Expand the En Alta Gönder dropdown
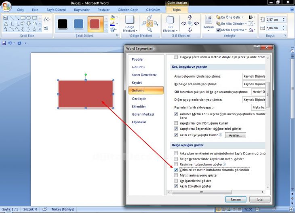 point(246,23)
